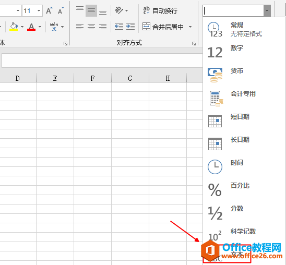Image resolution: width=286 pixels, height=265 pixels.
Task: Choose 科学记数 scientific format
Action: click(244, 235)
